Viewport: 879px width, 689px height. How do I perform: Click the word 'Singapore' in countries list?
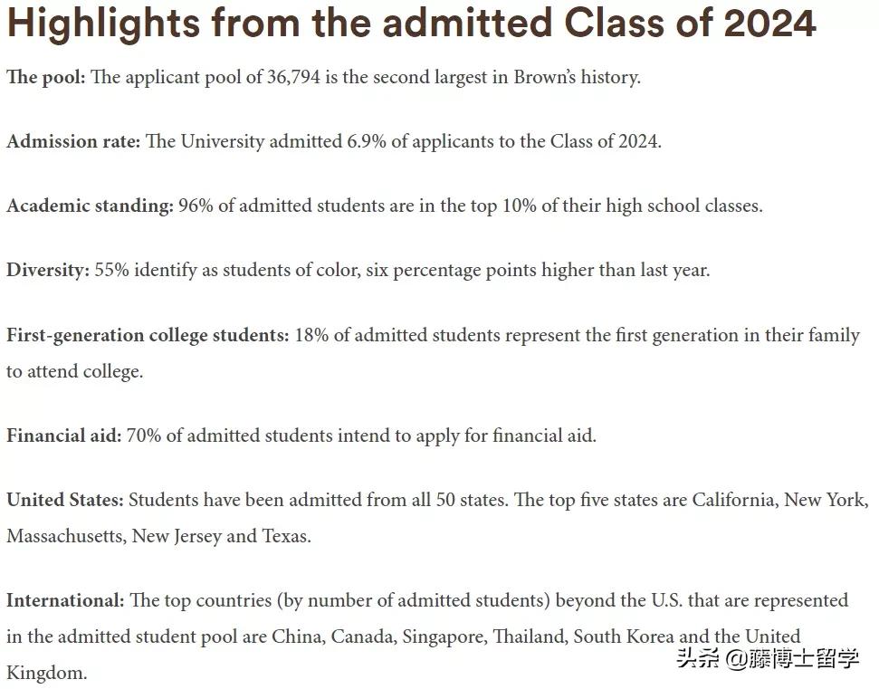pyautogui.click(x=444, y=636)
